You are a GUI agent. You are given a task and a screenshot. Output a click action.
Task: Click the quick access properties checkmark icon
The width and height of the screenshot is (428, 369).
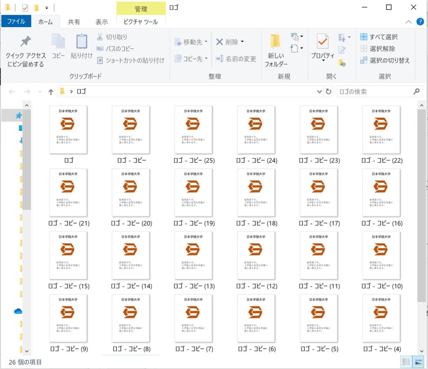[x=25, y=8]
